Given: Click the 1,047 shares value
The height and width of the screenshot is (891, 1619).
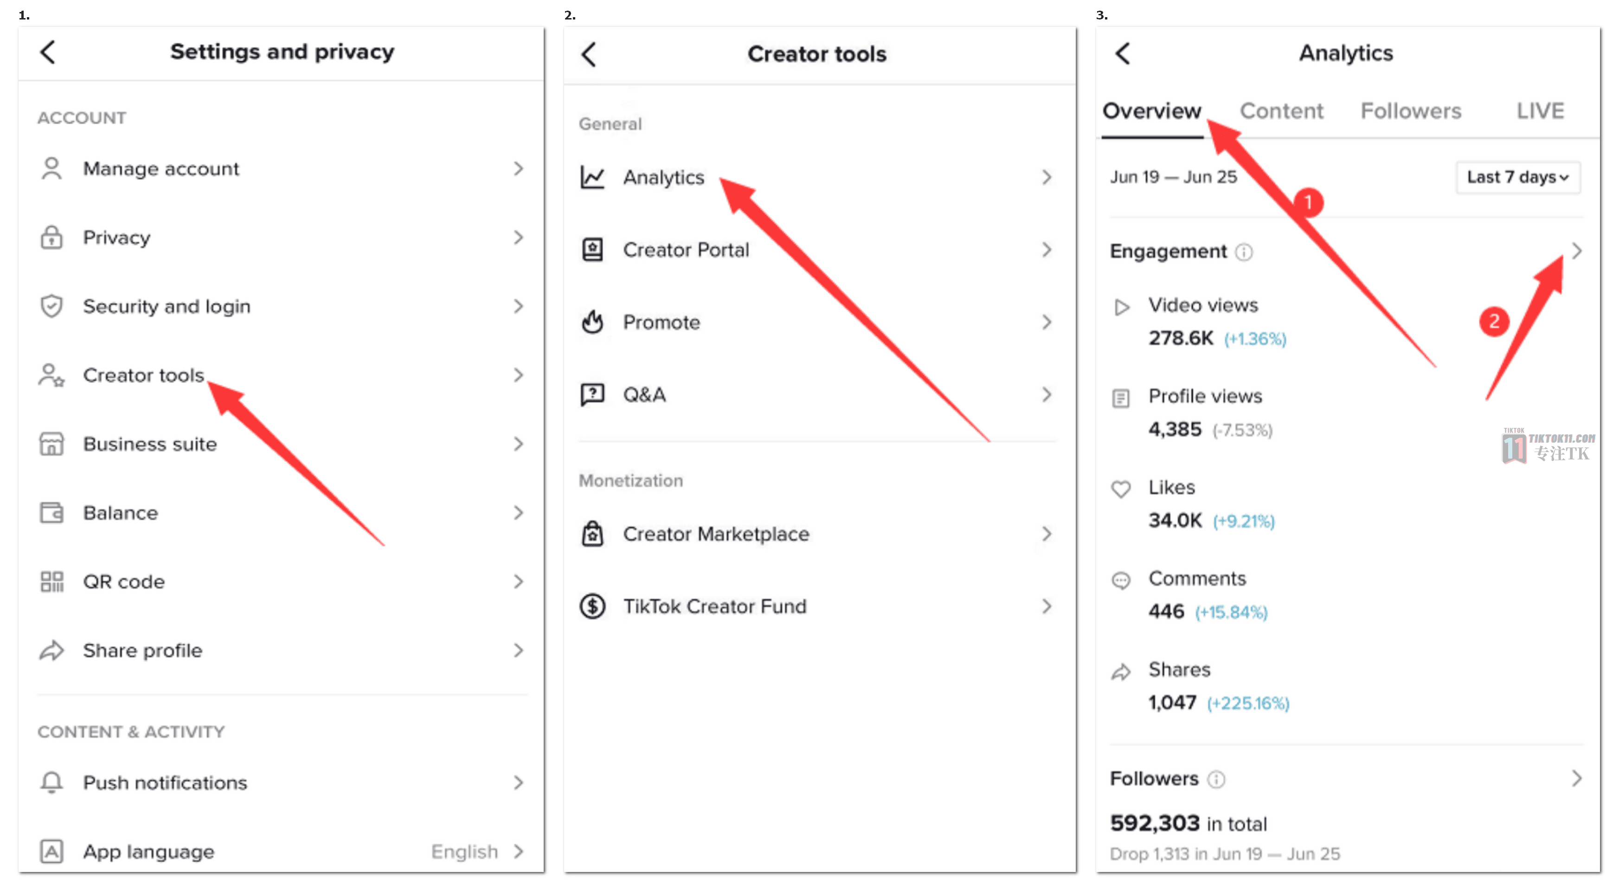Looking at the screenshot, I should click(1172, 703).
